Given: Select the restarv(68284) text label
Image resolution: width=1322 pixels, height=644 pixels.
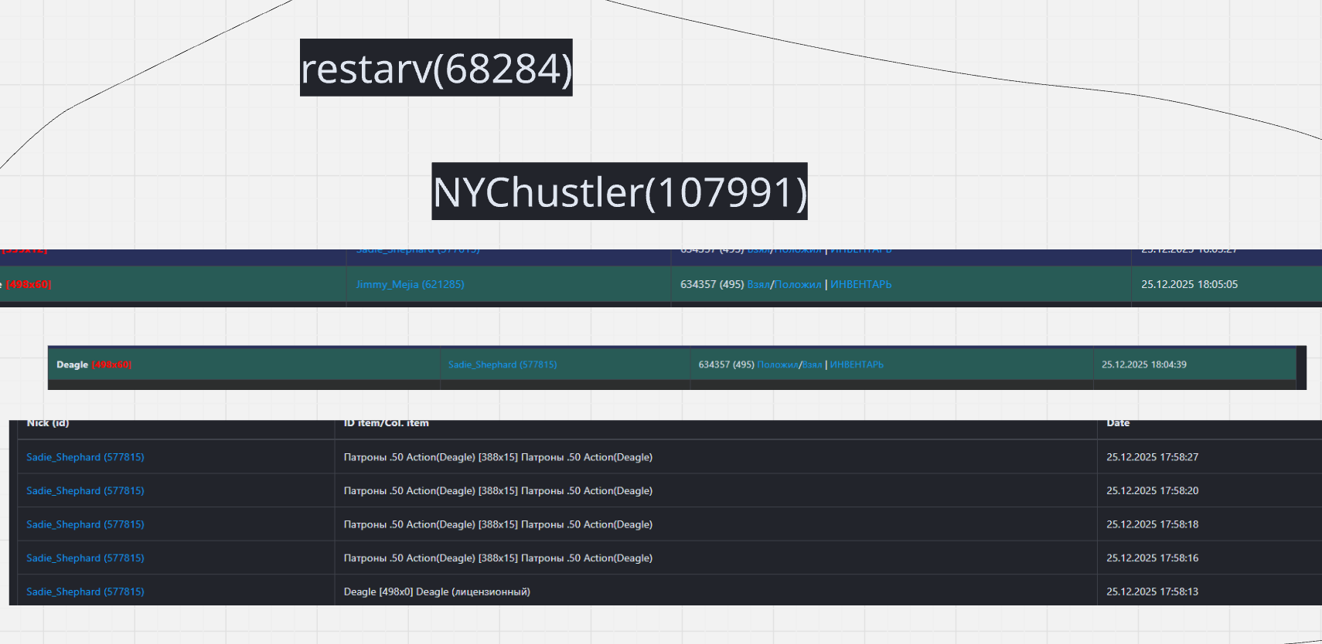Looking at the screenshot, I should [436, 69].
